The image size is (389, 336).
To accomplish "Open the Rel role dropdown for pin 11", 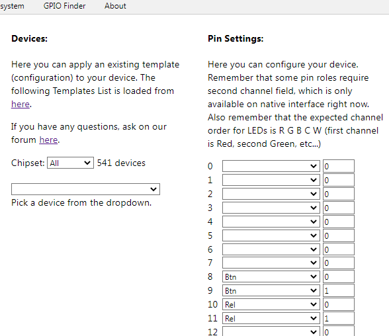I will pyautogui.click(x=271, y=318).
